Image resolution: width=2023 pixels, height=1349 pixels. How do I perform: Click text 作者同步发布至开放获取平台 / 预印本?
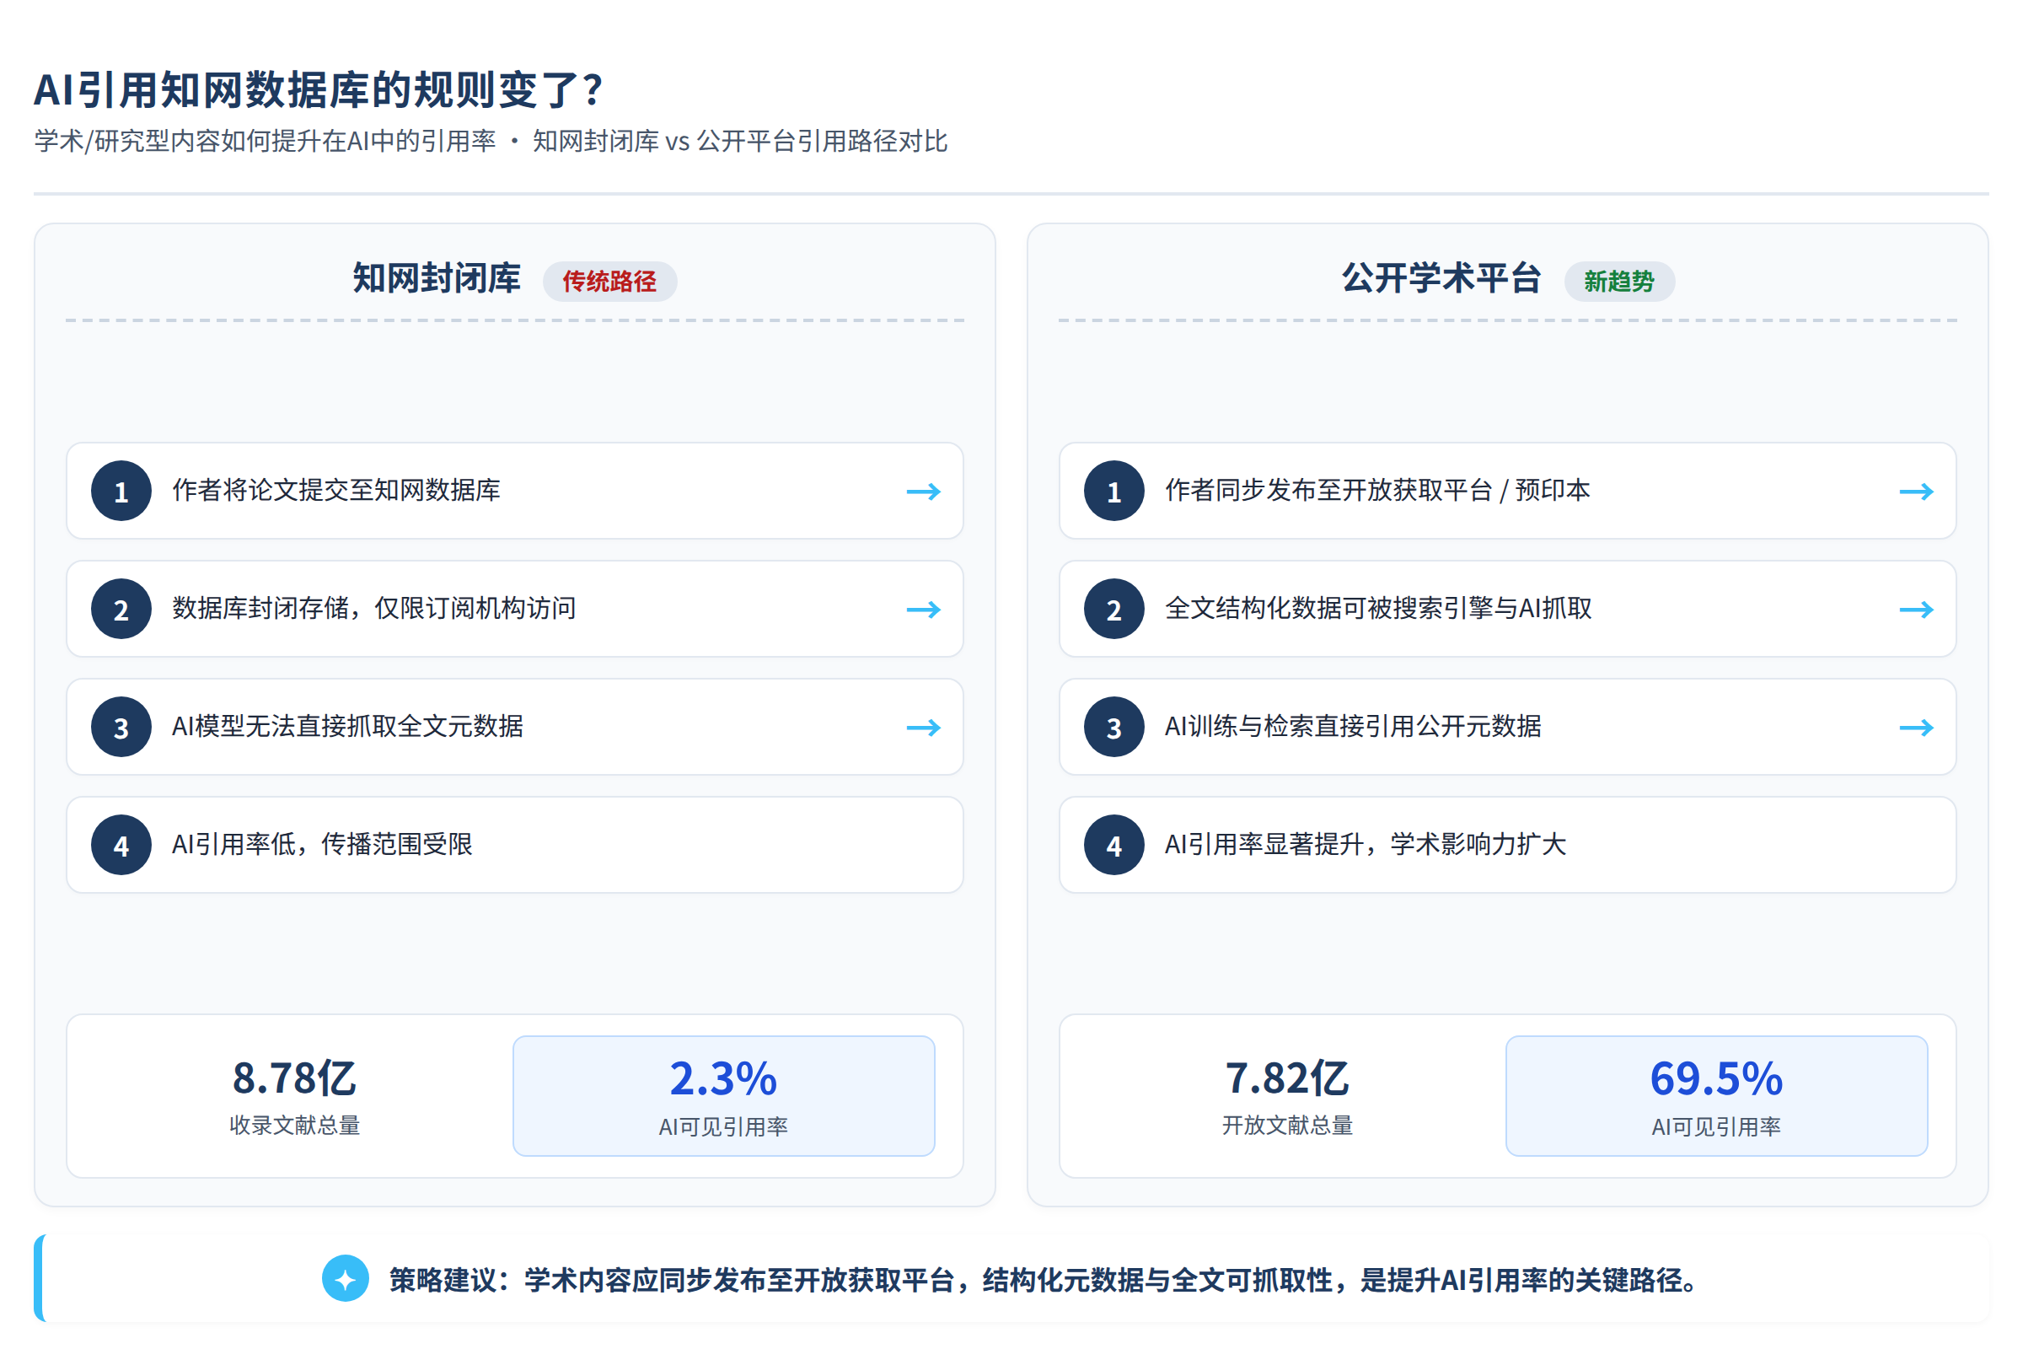pyautogui.click(x=1377, y=490)
